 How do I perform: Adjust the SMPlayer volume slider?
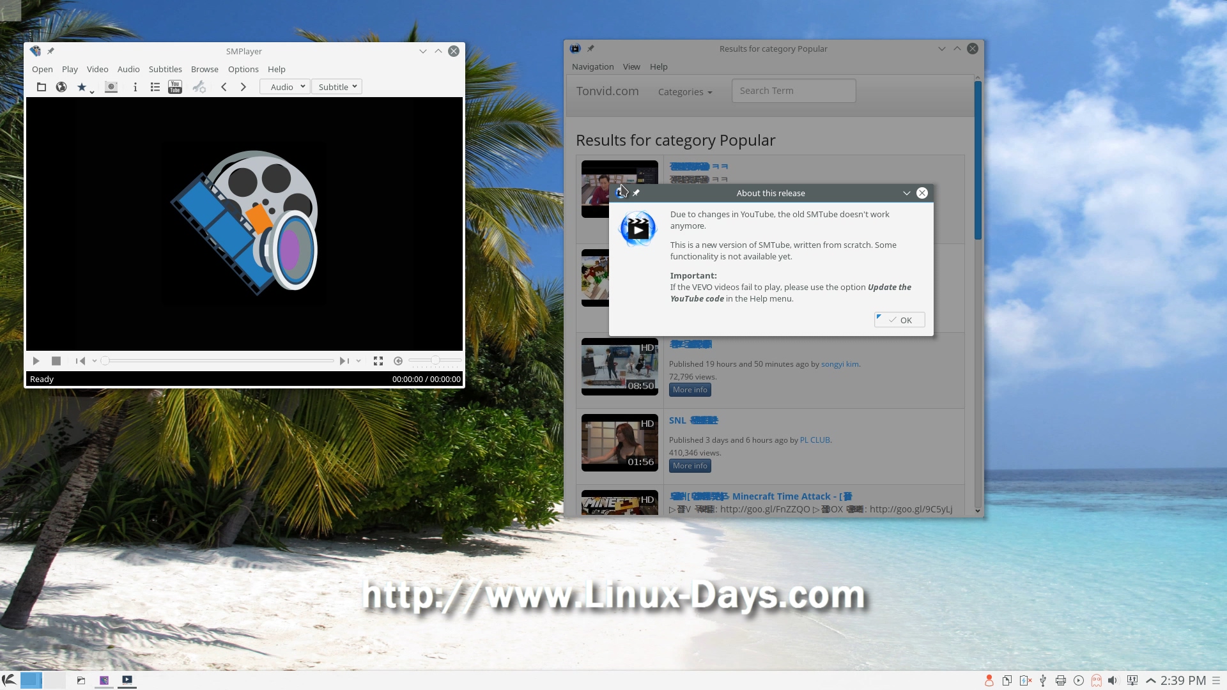(x=435, y=361)
